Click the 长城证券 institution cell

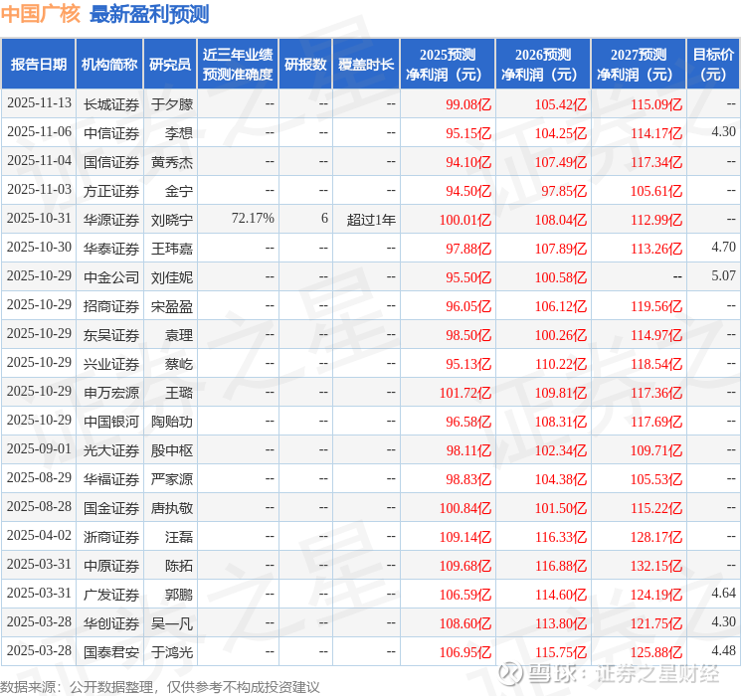(111, 104)
